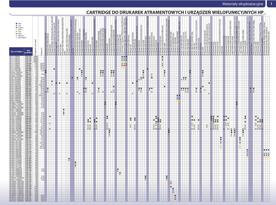Select product code XGK 104
Image resolution: width=276 pixels, height=205 pixels.
tap(28, 132)
